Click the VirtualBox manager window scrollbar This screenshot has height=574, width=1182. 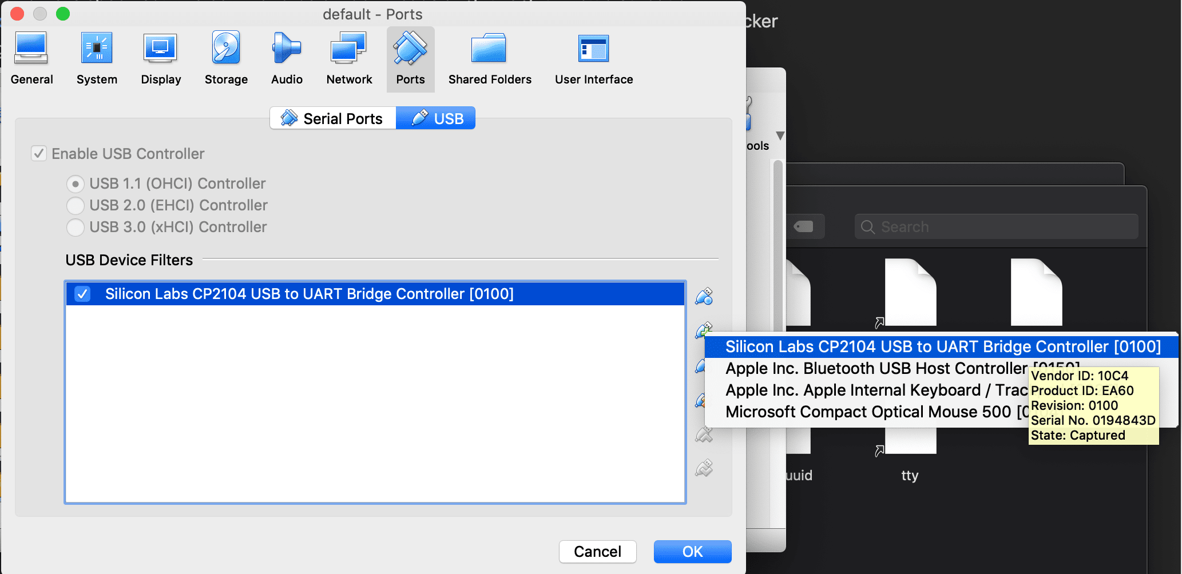778,246
